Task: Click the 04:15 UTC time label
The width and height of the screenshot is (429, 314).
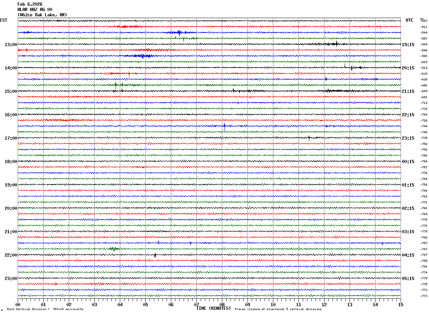Action: [x=408, y=255]
